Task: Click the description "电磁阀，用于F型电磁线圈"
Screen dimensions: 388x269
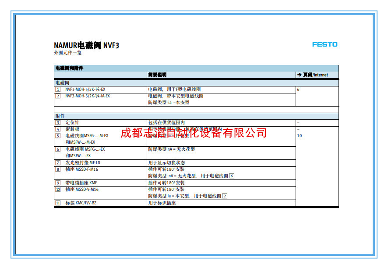Action: (174, 90)
